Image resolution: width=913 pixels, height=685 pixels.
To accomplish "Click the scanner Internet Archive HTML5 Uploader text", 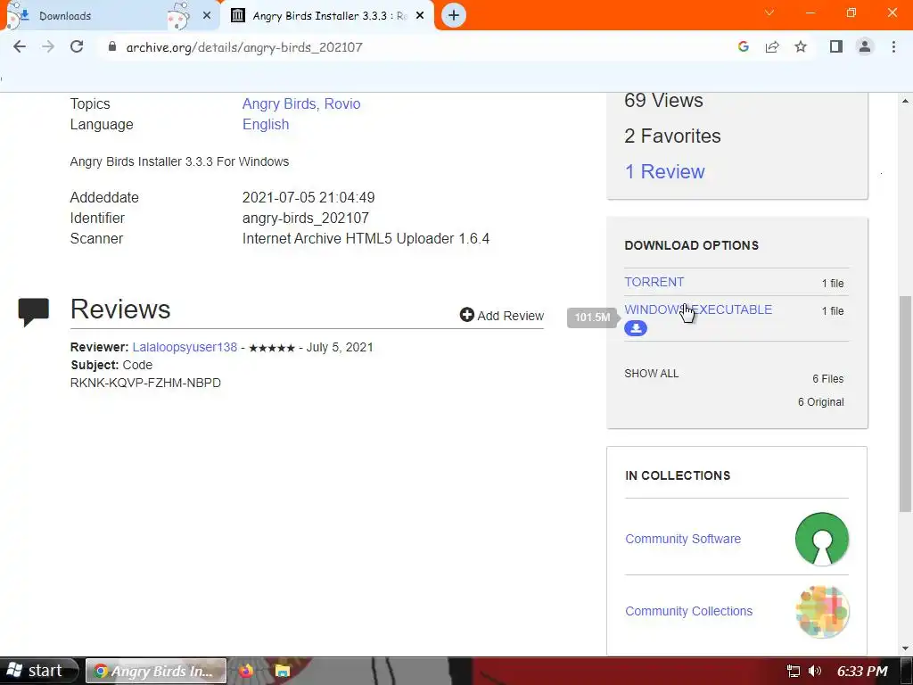I will (366, 239).
